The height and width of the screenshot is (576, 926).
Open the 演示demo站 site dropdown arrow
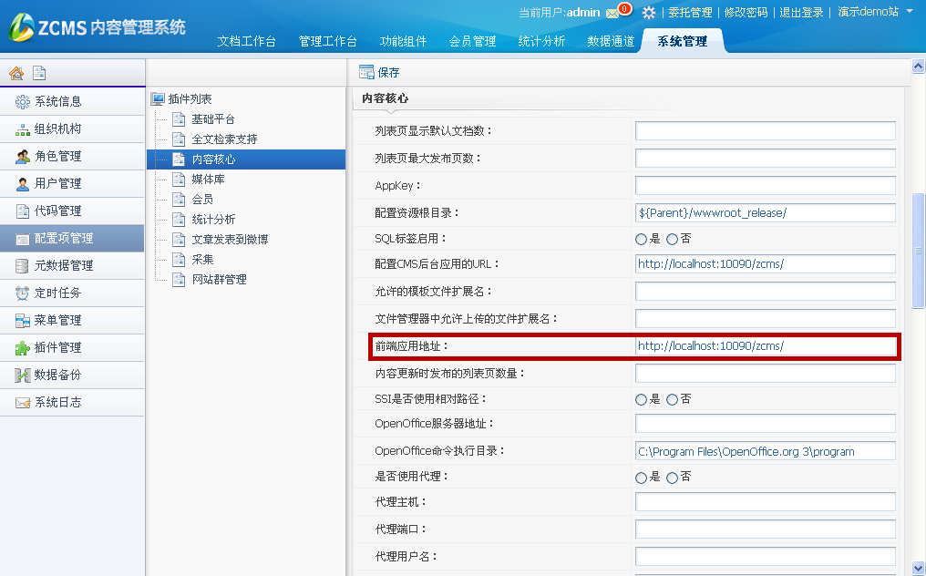coord(909,12)
